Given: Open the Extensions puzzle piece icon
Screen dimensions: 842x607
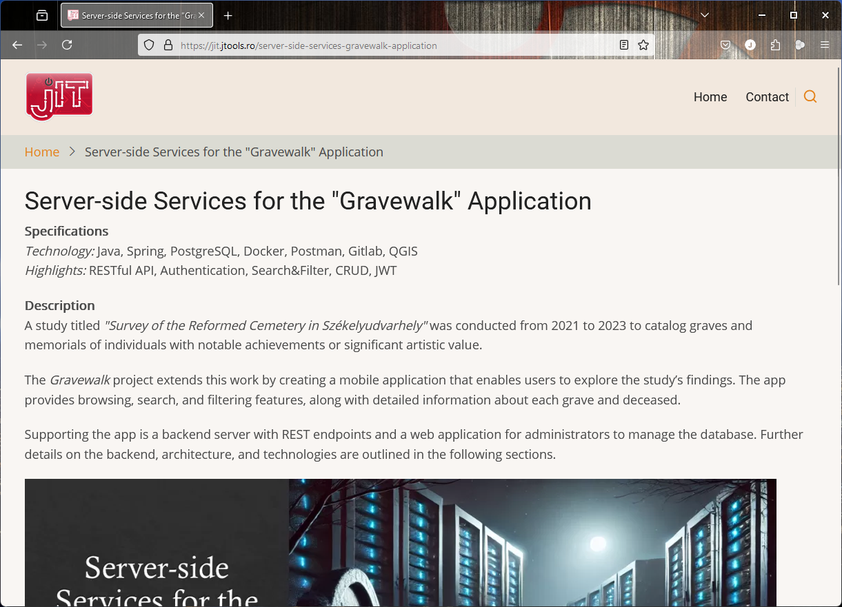Looking at the screenshot, I should (x=775, y=45).
